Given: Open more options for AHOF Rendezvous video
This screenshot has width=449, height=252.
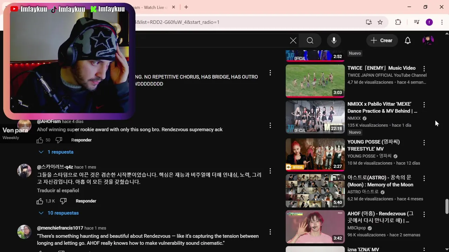Looking at the screenshot, I should 424,214.
